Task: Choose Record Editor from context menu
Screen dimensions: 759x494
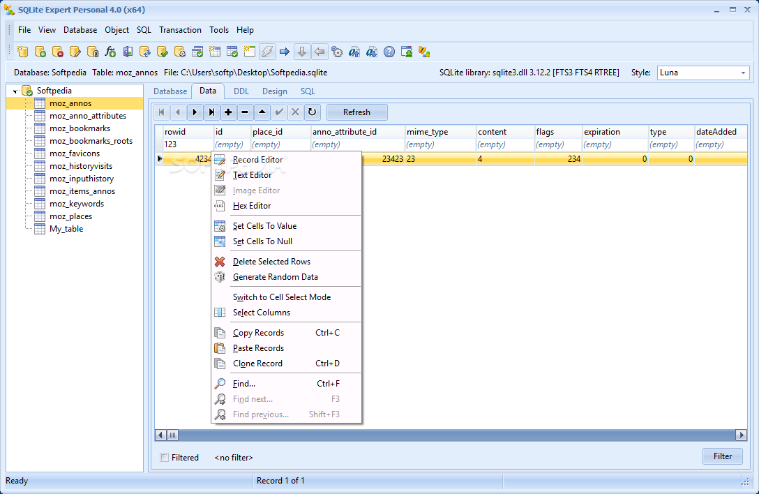Action: pyautogui.click(x=287, y=160)
